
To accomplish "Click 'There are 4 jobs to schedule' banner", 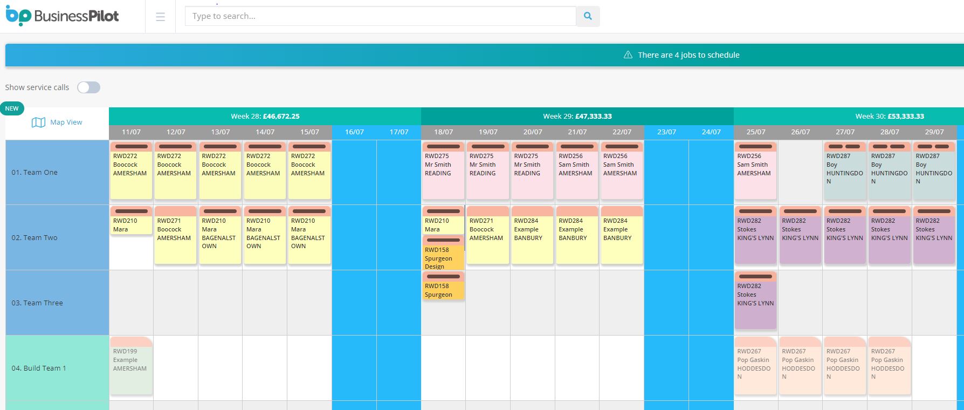I will coord(688,55).
